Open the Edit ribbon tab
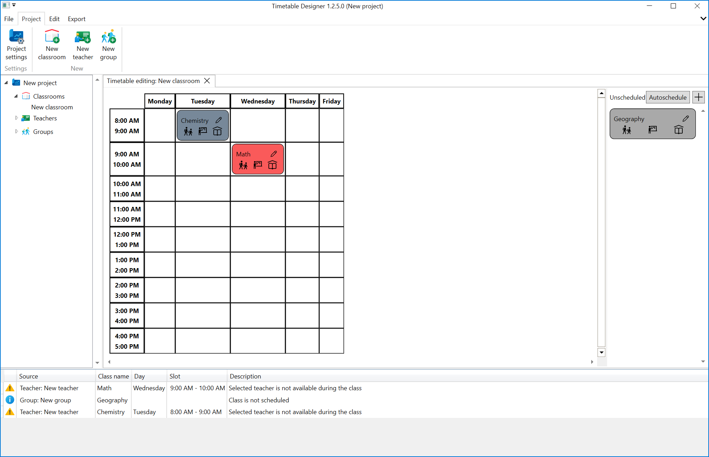Viewport: 709px width, 457px height. pos(54,19)
